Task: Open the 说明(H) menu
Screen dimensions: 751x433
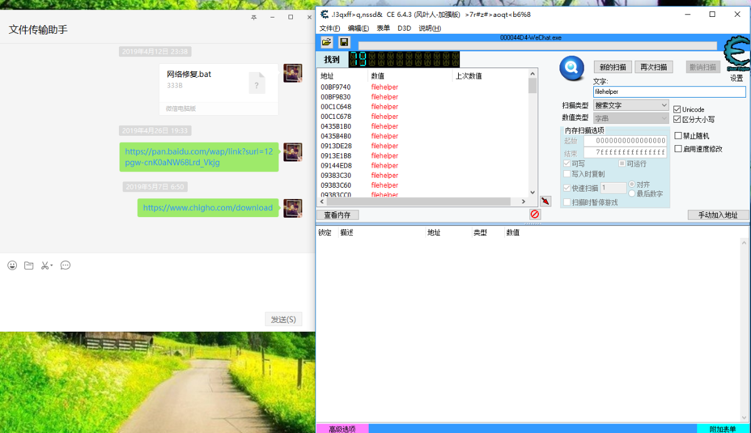Action: tap(430, 28)
